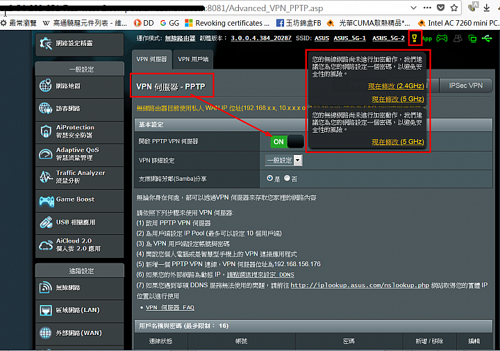Open VPN details settings dropdown
The width and height of the screenshot is (500, 351).
coord(283,160)
